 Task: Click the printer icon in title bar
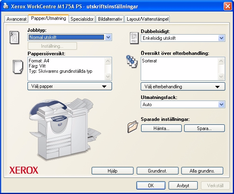tap(6, 6)
